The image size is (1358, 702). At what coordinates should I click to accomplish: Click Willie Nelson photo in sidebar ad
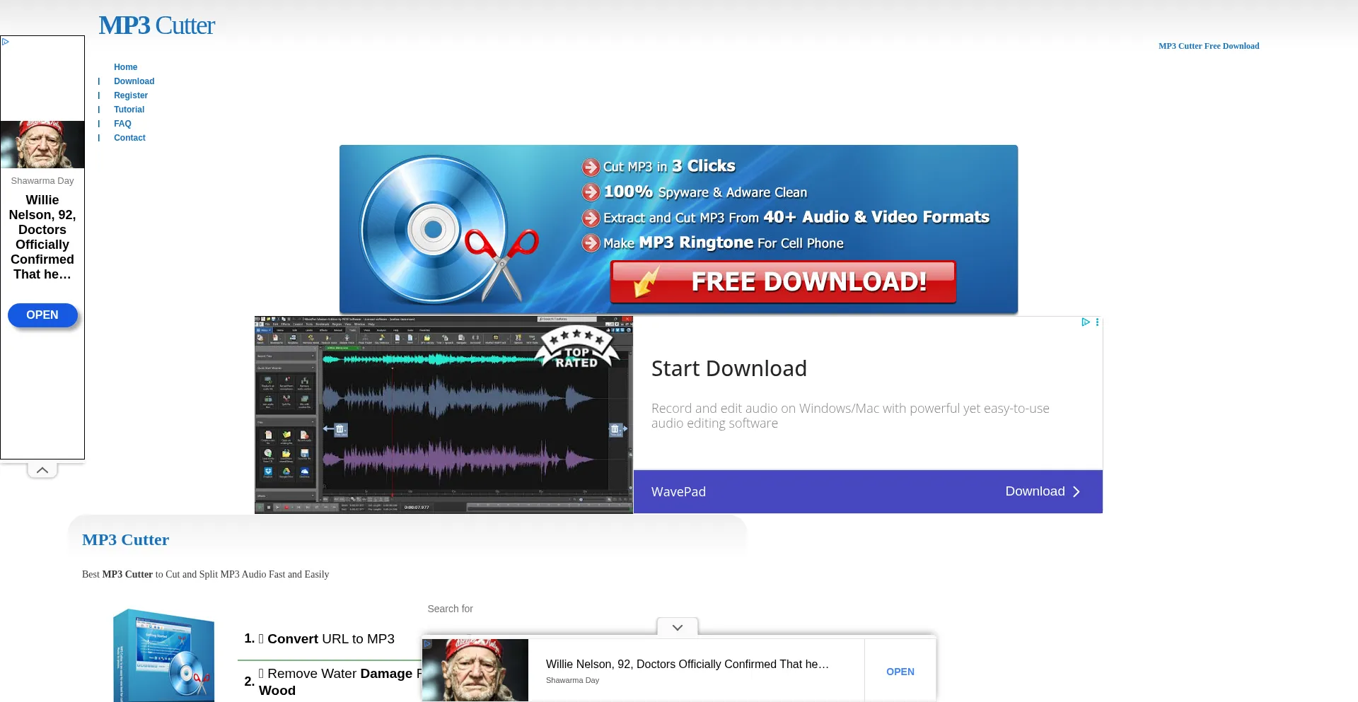click(42, 144)
